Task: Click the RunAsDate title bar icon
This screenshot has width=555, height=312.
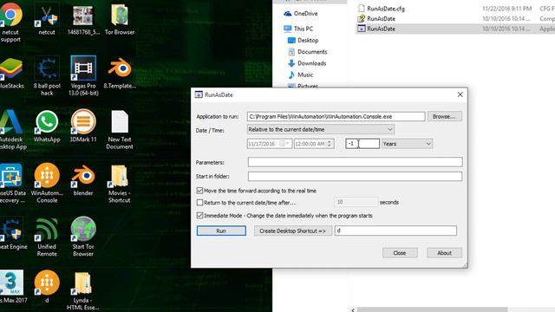Action: [199, 94]
